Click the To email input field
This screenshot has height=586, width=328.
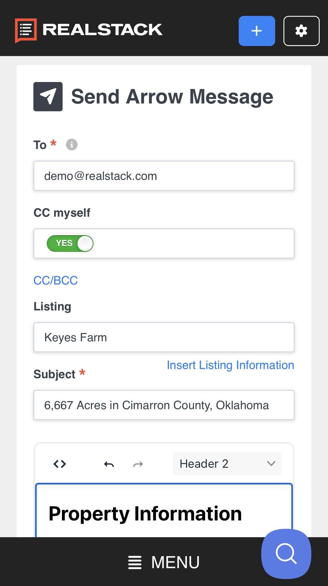point(164,176)
